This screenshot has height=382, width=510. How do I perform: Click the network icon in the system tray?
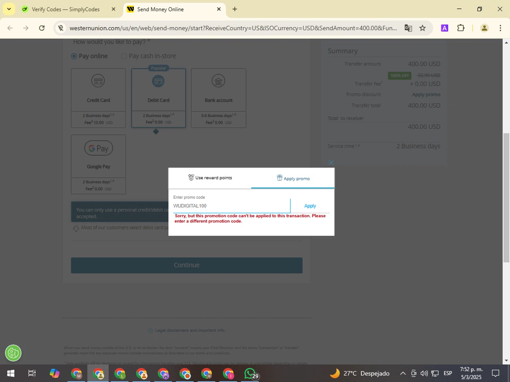tap(435, 374)
